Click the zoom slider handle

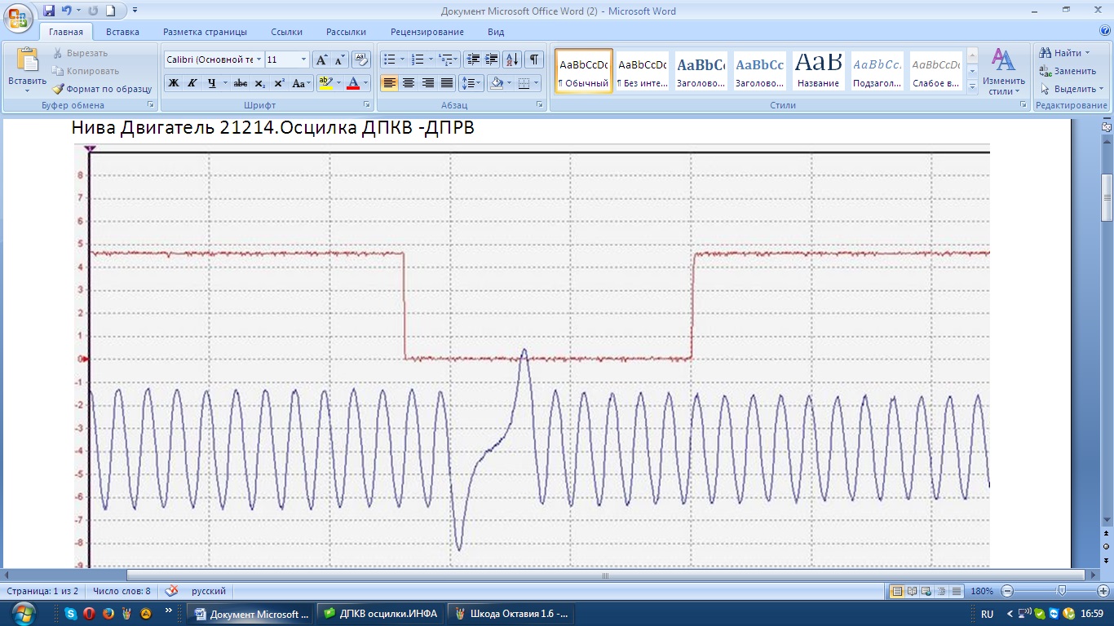click(1062, 591)
